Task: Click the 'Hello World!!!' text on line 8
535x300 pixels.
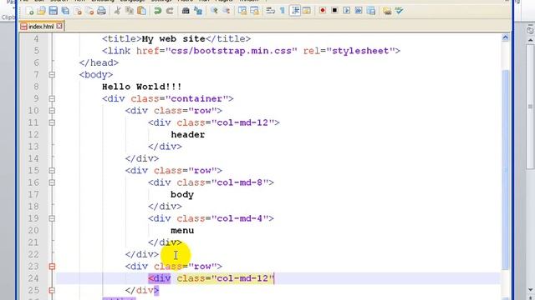Action: [x=141, y=87]
